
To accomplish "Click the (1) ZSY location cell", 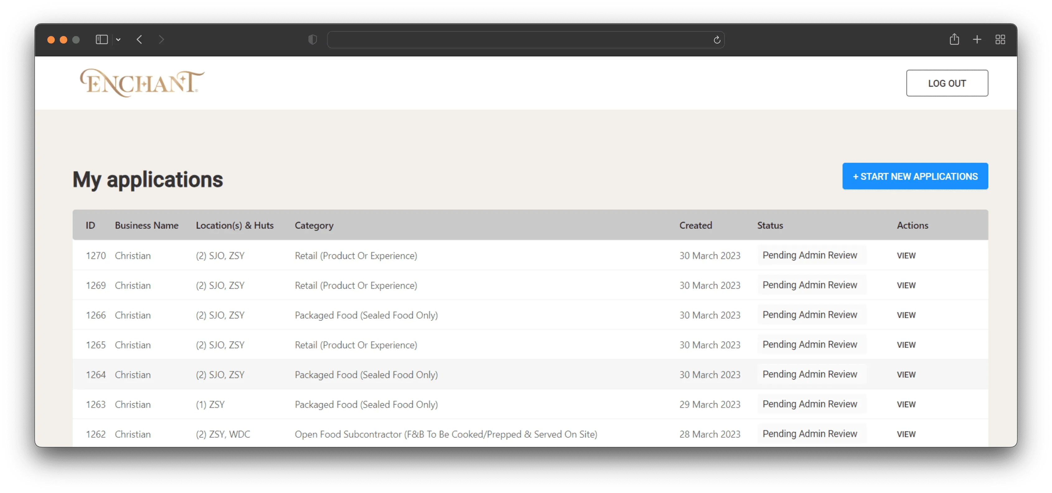I will (x=210, y=404).
